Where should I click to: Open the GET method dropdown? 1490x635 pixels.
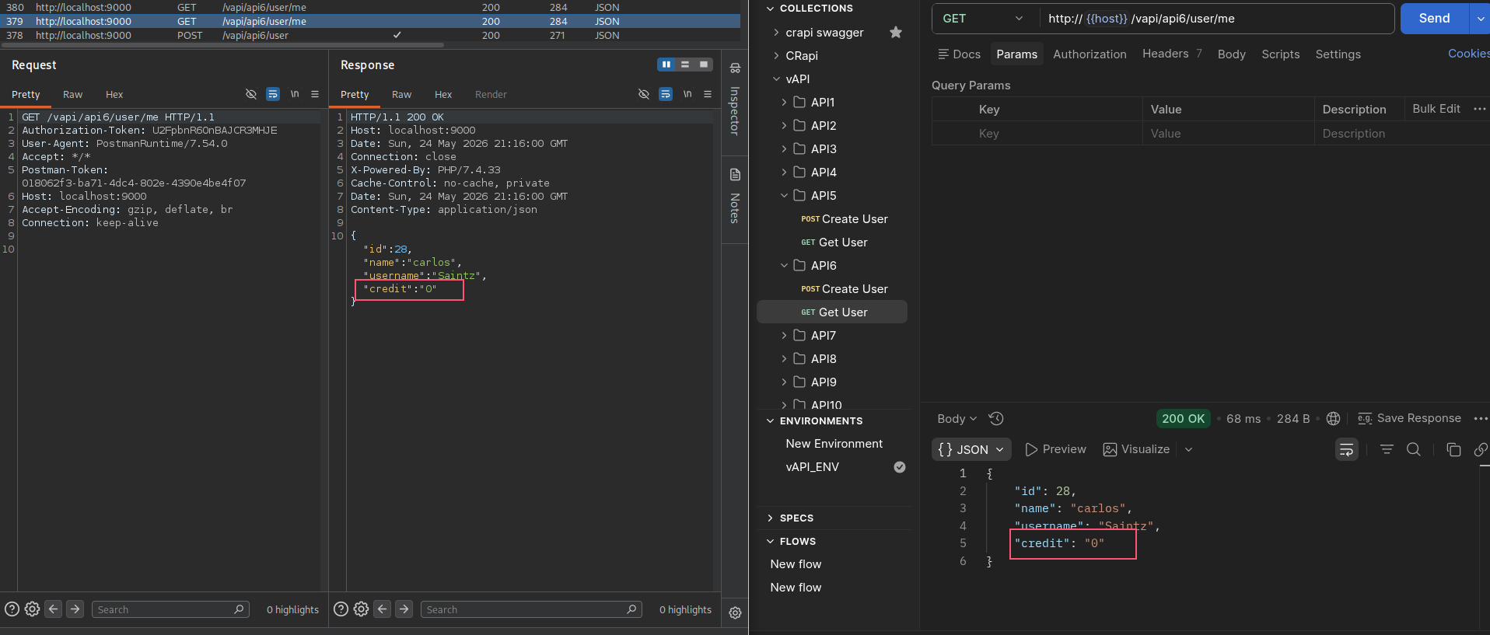985,19
